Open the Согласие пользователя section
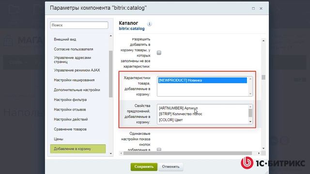Viewport: 310px width, 174px height. tap(74, 49)
